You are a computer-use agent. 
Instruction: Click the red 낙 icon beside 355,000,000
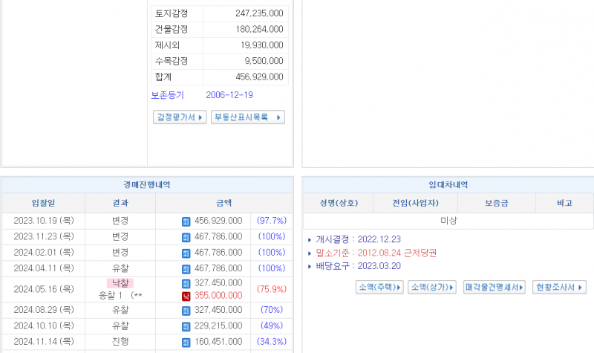(186, 296)
